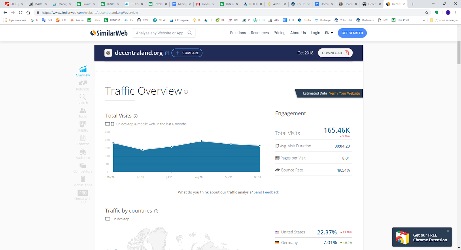Viewport: 461px width, 250px height.
Task: Click Verify Your Website link
Action: click(344, 93)
